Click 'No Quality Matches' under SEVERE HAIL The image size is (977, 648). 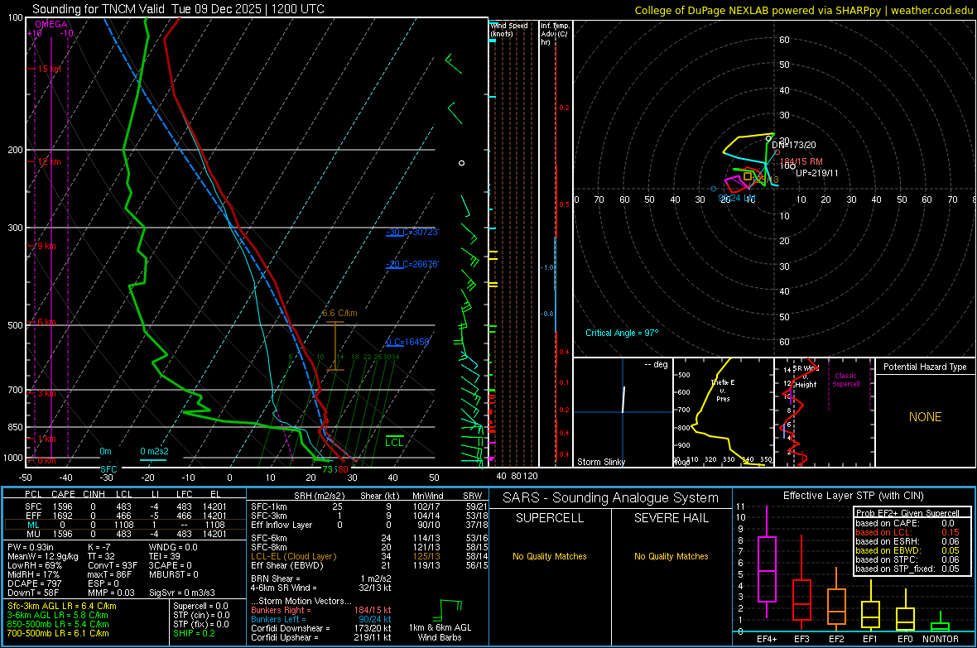pyautogui.click(x=671, y=556)
